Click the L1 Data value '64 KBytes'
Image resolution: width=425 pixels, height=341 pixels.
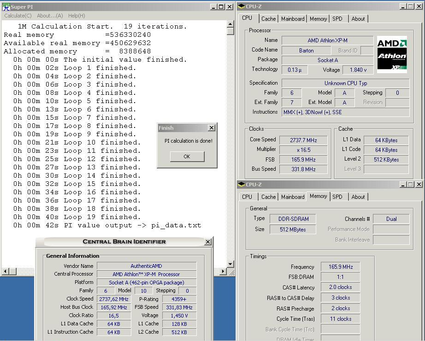tap(386, 140)
